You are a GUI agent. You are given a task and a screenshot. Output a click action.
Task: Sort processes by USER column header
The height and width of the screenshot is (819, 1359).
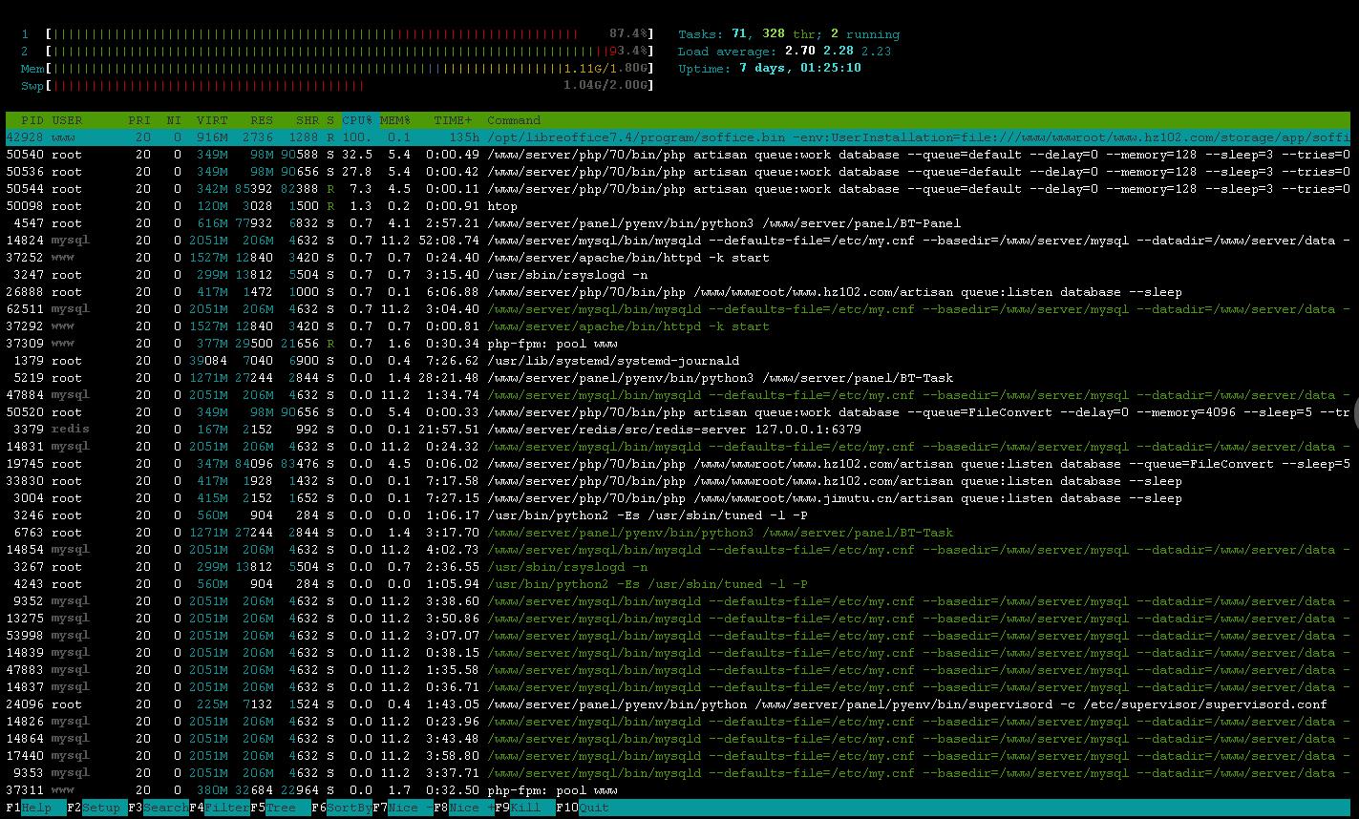click(67, 120)
